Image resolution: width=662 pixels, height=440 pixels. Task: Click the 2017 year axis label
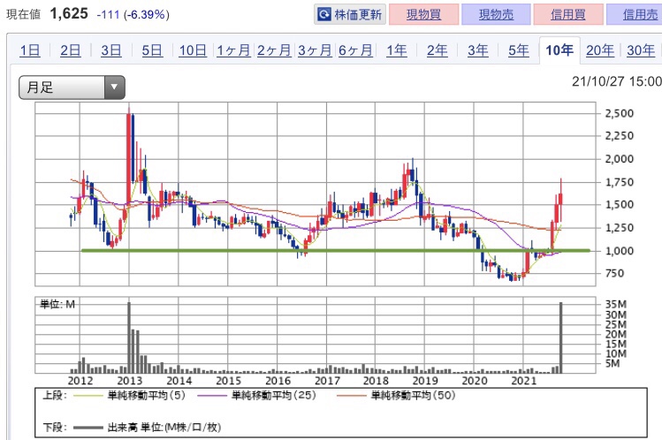click(327, 381)
